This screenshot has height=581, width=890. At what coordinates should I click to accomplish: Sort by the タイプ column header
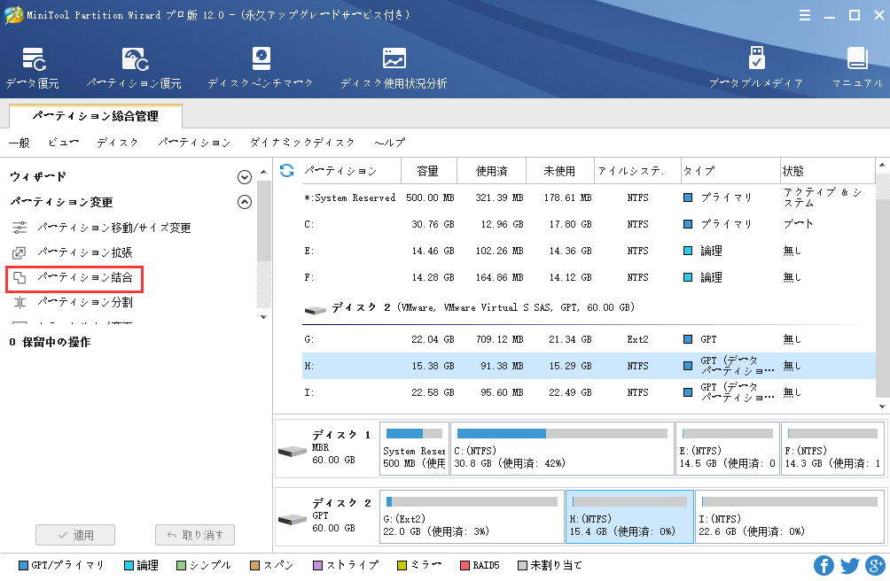(x=730, y=171)
